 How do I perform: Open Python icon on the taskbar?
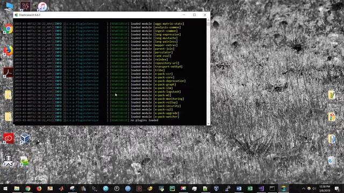click(161, 188)
